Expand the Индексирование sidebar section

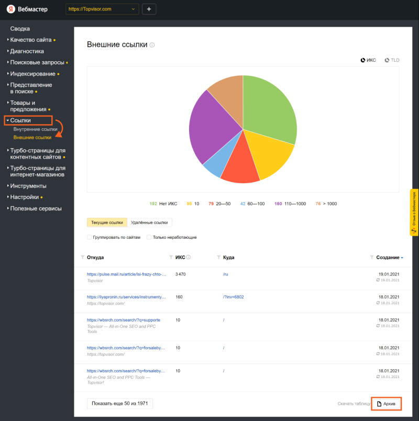32,74
